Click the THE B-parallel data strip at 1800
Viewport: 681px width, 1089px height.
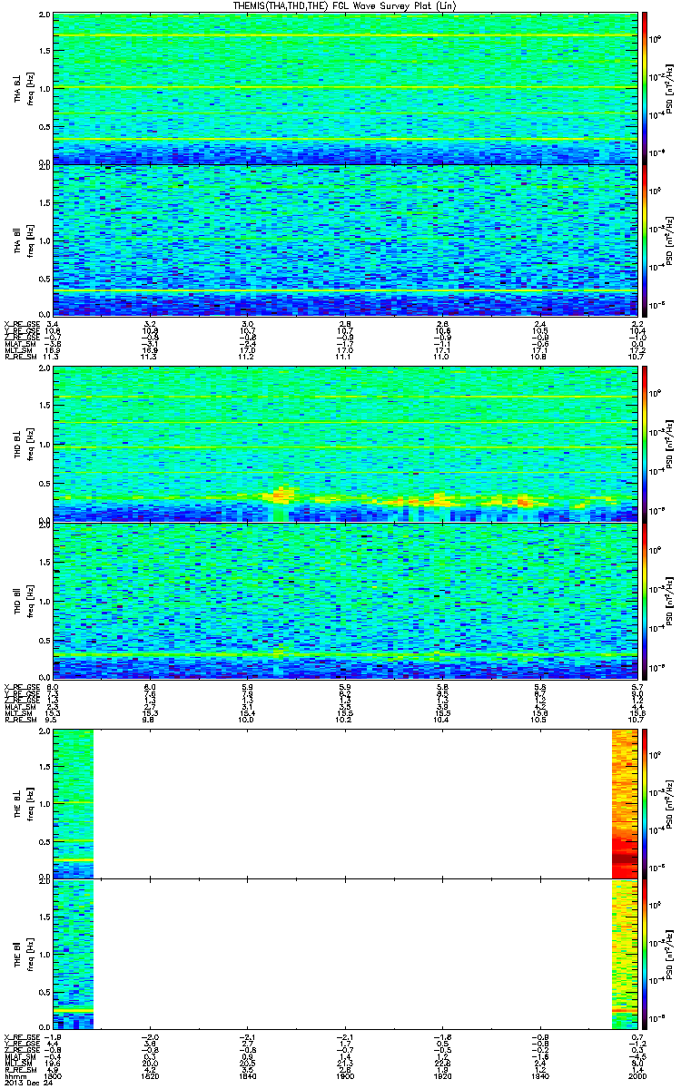coord(73,953)
